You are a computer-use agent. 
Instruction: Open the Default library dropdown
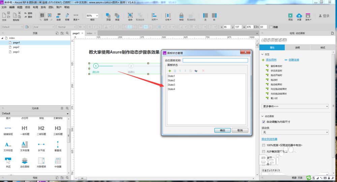click(35, 114)
